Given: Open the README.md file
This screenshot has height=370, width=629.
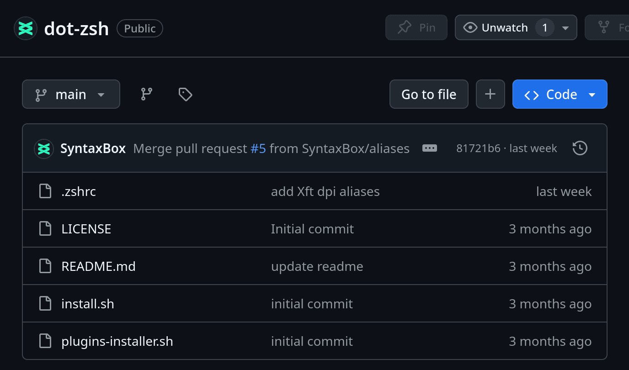Looking at the screenshot, I should (x=98, y=266).
